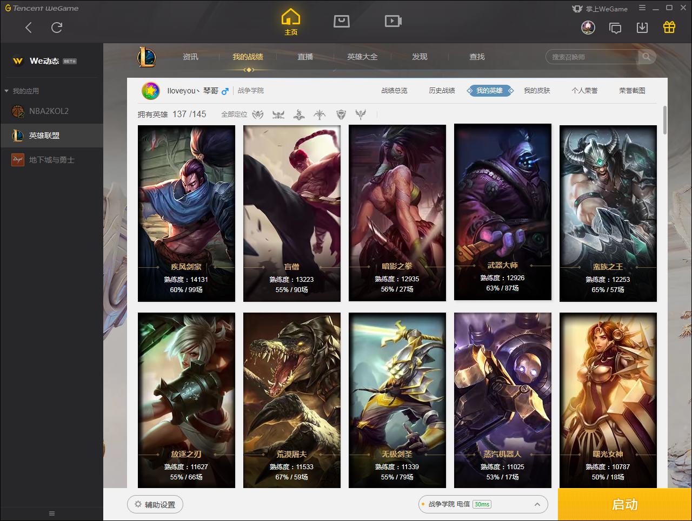Select 地下城与勇士 in the app list
The image size is (692, 521).
point(51,160)
